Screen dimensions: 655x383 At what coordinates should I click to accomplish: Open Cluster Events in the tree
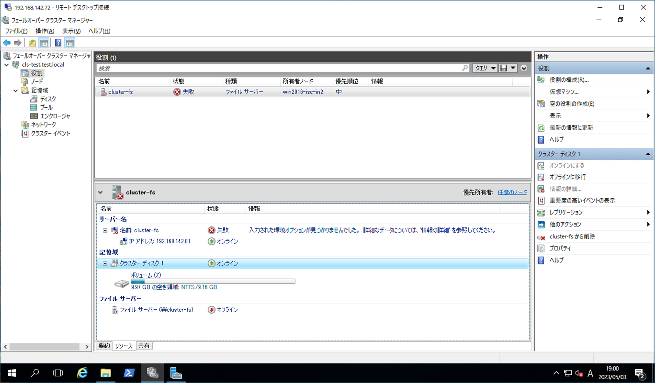(50, 133)
